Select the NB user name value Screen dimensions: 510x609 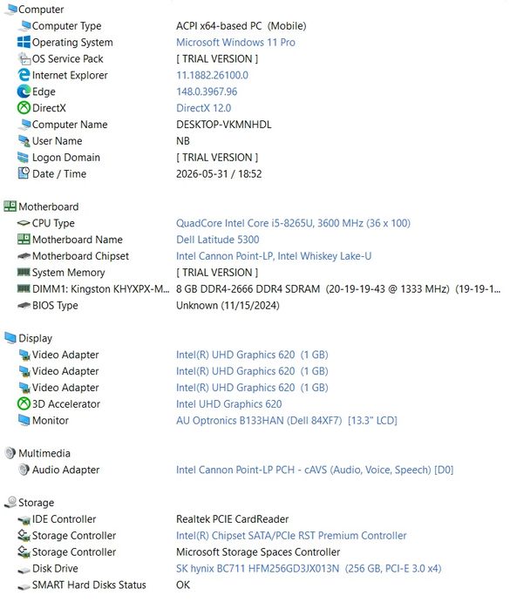(x=183, y=141)
